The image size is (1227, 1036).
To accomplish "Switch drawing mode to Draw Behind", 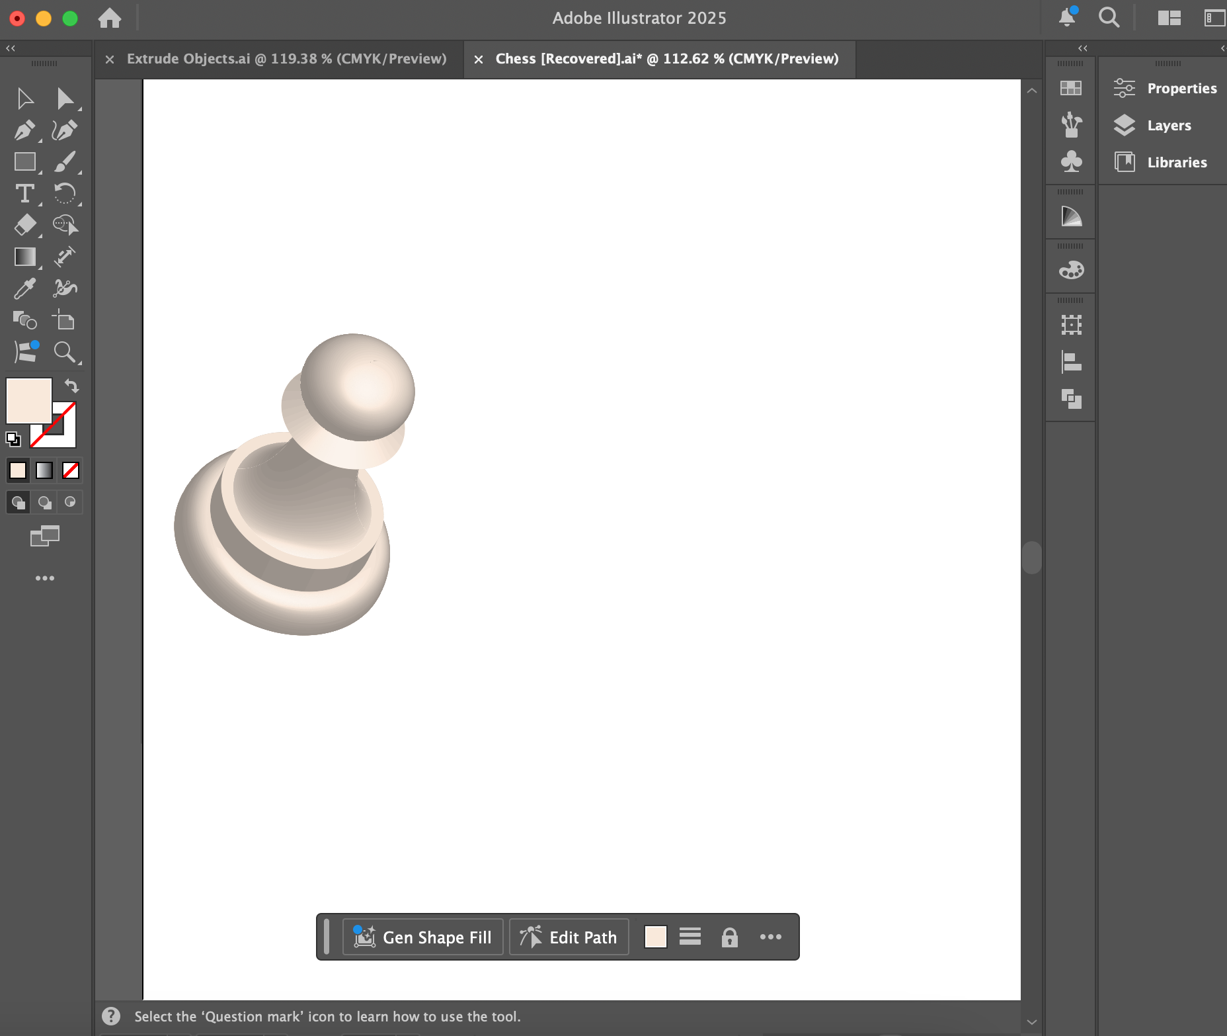I will pyautogui.click(x=44, y=502).
